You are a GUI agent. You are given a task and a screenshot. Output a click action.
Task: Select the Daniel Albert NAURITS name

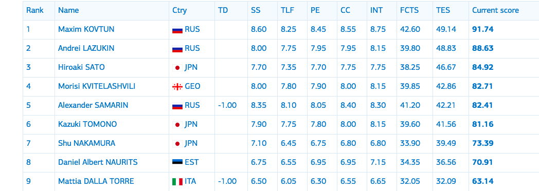[98, 162]
